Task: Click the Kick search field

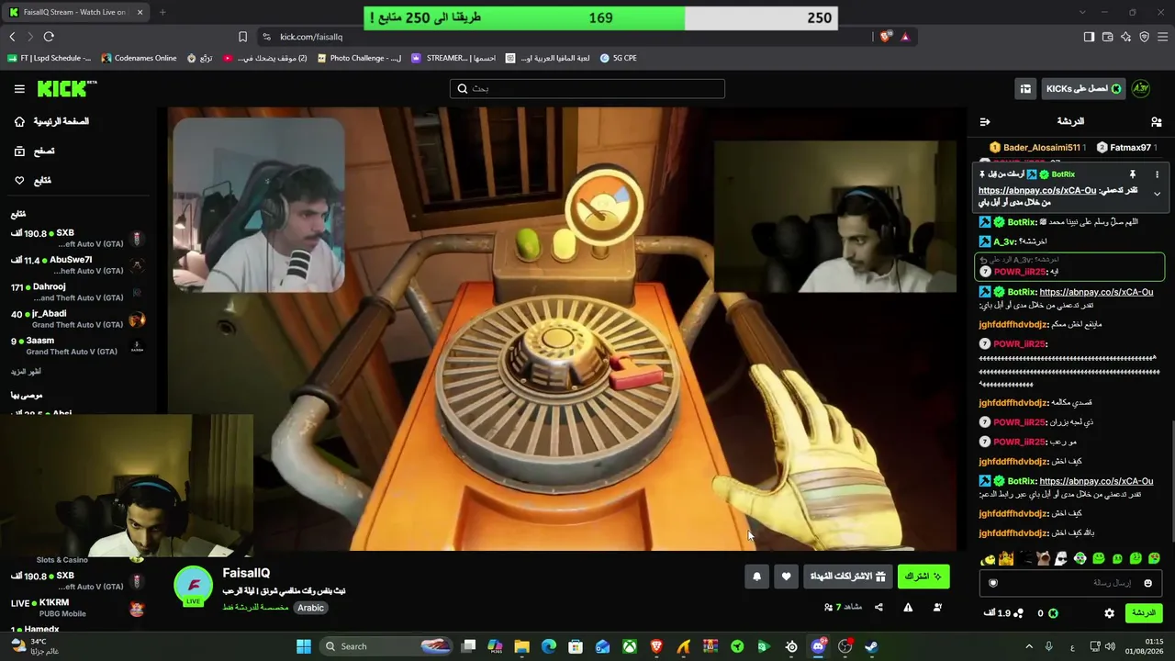Action: point(587,88)
